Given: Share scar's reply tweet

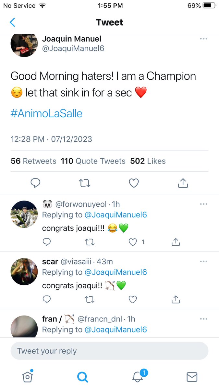Looking at the screenshot, I should click(176, 299).
